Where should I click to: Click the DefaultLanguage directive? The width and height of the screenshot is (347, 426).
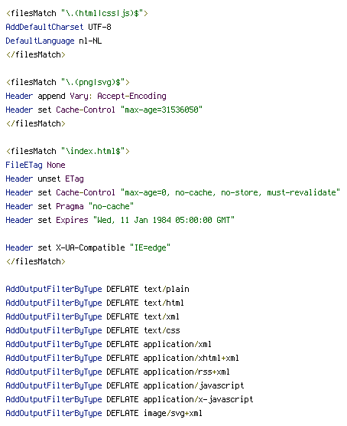[40, 41]
